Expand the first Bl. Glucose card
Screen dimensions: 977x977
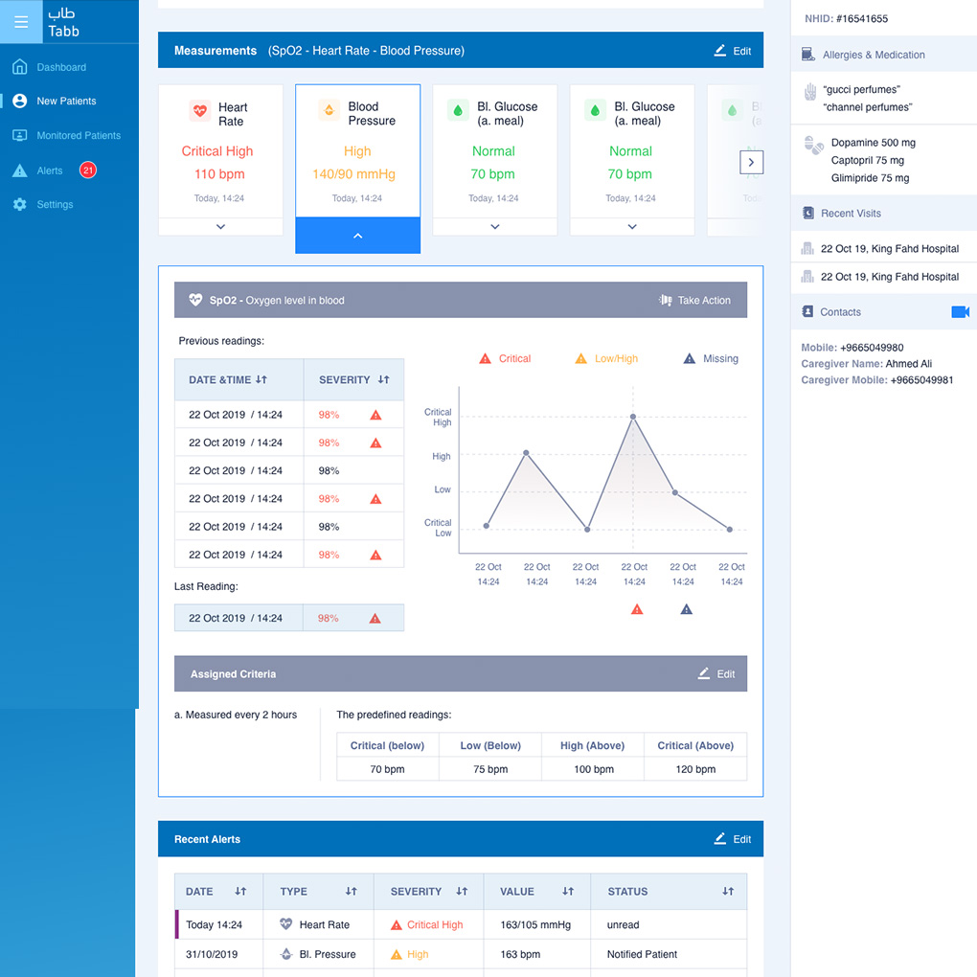coord(494,227)
